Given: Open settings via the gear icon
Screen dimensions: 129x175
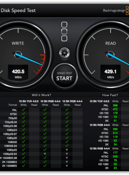Looking at the screenshot, I should [x=64, y=53].
